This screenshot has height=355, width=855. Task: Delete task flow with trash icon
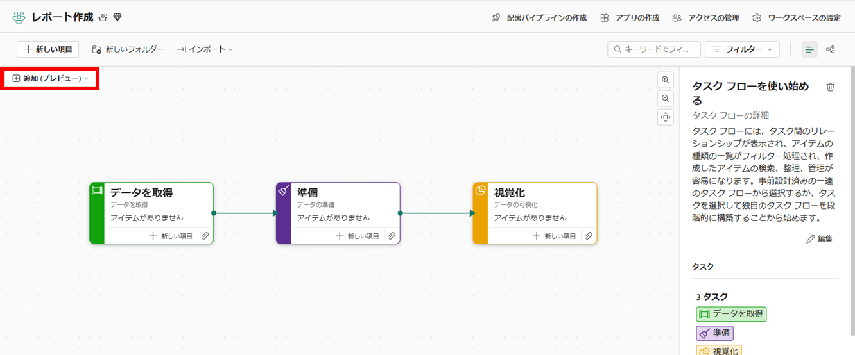(x=831, y=87)
